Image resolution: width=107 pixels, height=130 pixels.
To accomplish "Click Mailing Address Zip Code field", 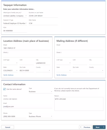I will pos(80,70).
